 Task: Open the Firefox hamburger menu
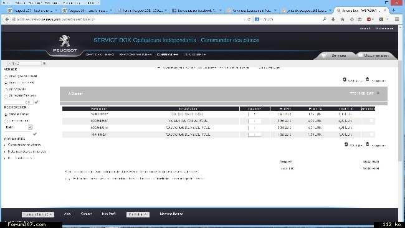(x=397, y=19)
